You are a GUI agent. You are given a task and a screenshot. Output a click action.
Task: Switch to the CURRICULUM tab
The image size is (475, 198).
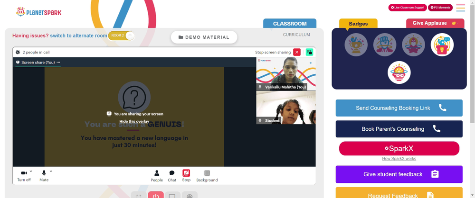(296, 35)
